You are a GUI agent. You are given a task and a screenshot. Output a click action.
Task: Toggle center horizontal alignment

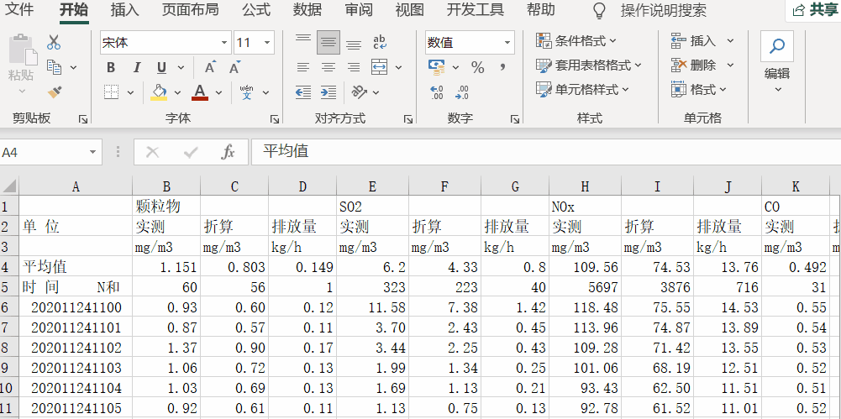click(329, 67)
